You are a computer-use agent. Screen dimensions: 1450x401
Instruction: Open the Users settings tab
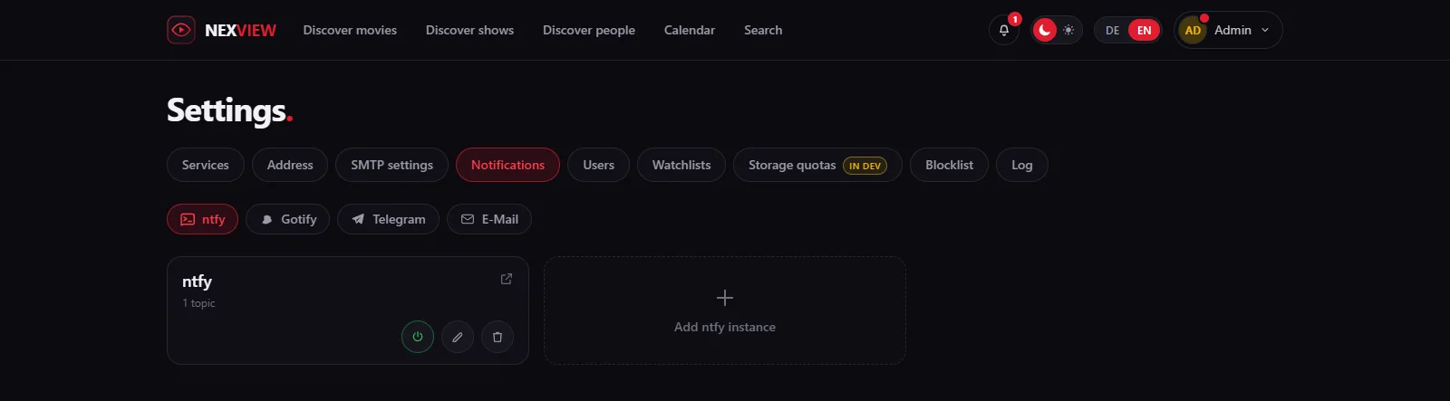click(x=598, y=165)
